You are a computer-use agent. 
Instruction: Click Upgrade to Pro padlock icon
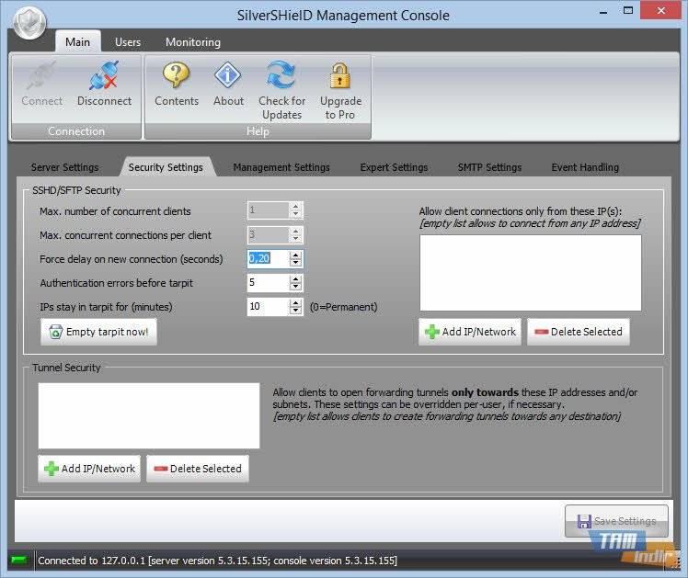coord(340,77)
